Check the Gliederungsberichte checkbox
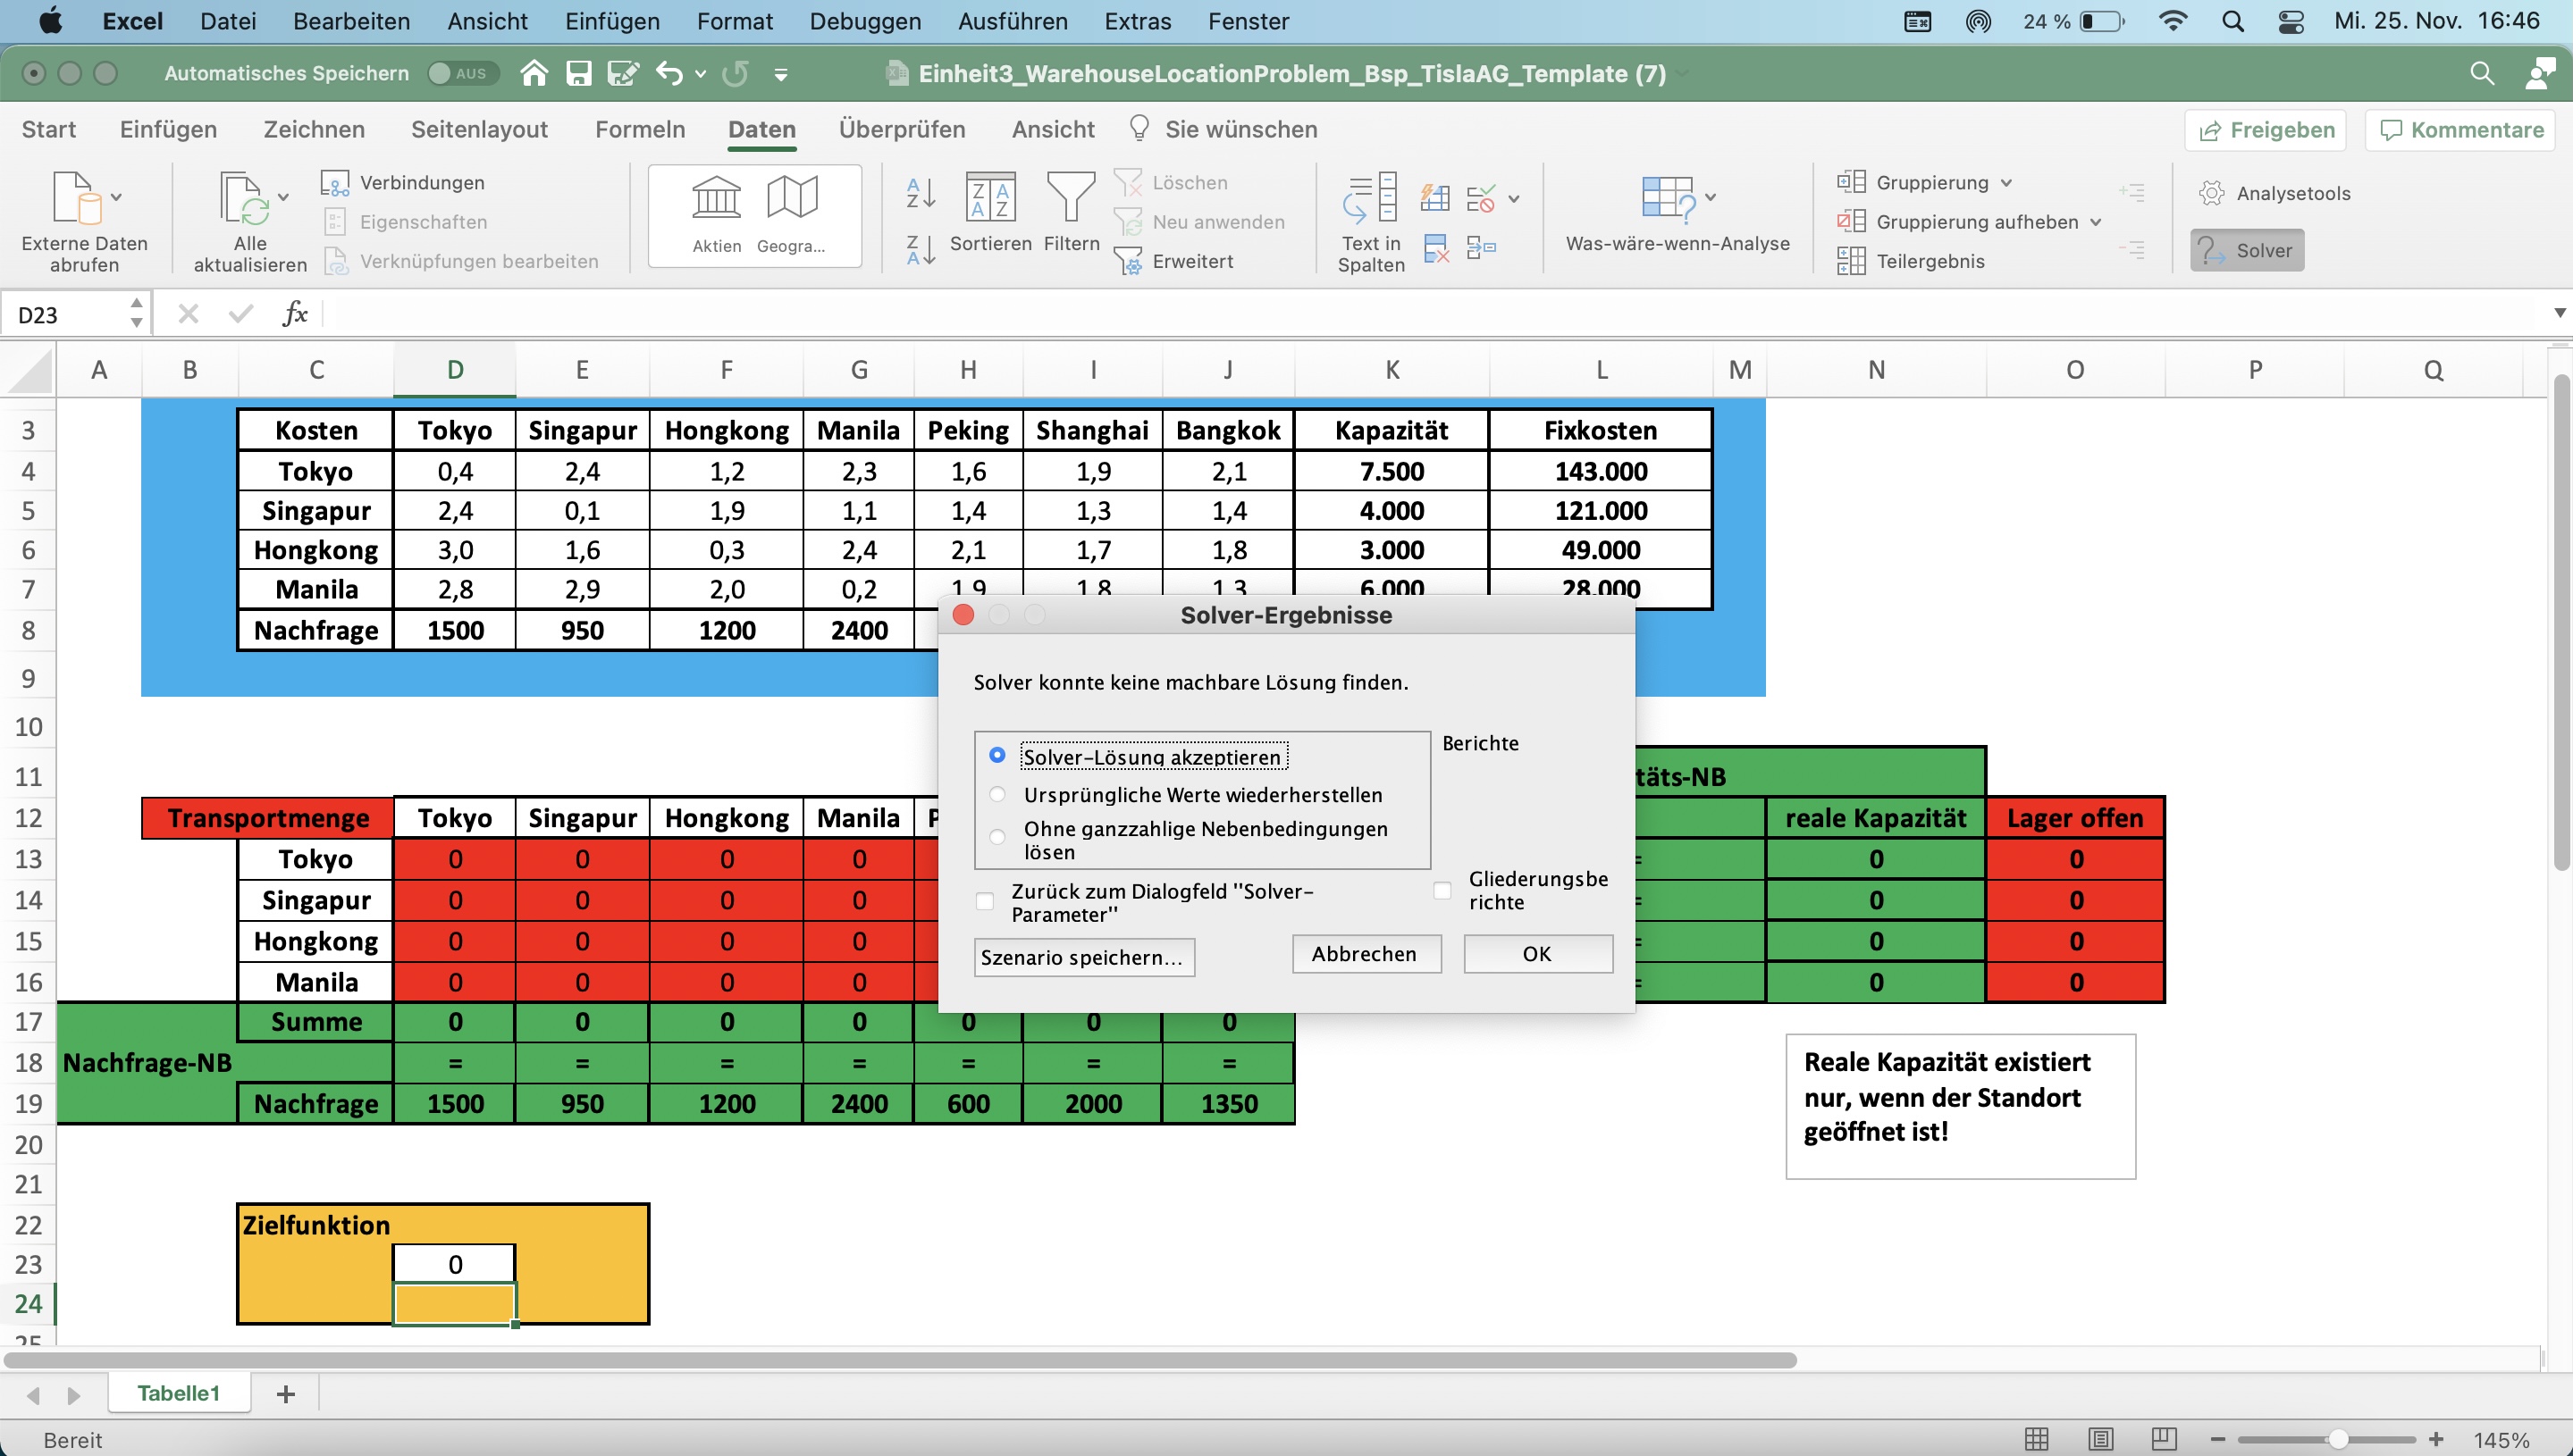The height and width of the screenshot is (1456, 2573). pos(1442,889)
